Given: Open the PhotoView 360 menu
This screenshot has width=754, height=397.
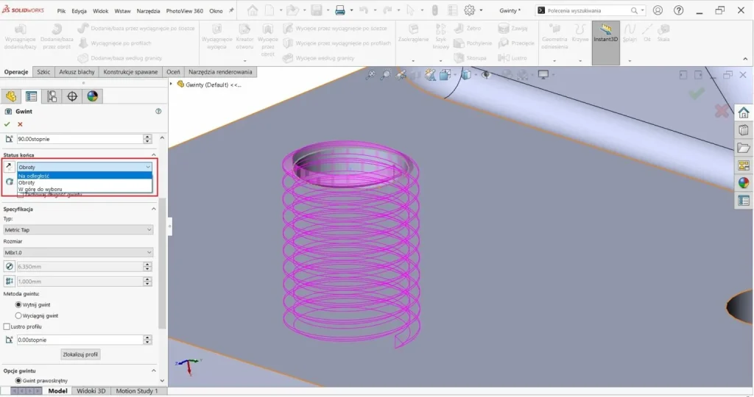Looking at the screenshot, I should coord(185,10).
